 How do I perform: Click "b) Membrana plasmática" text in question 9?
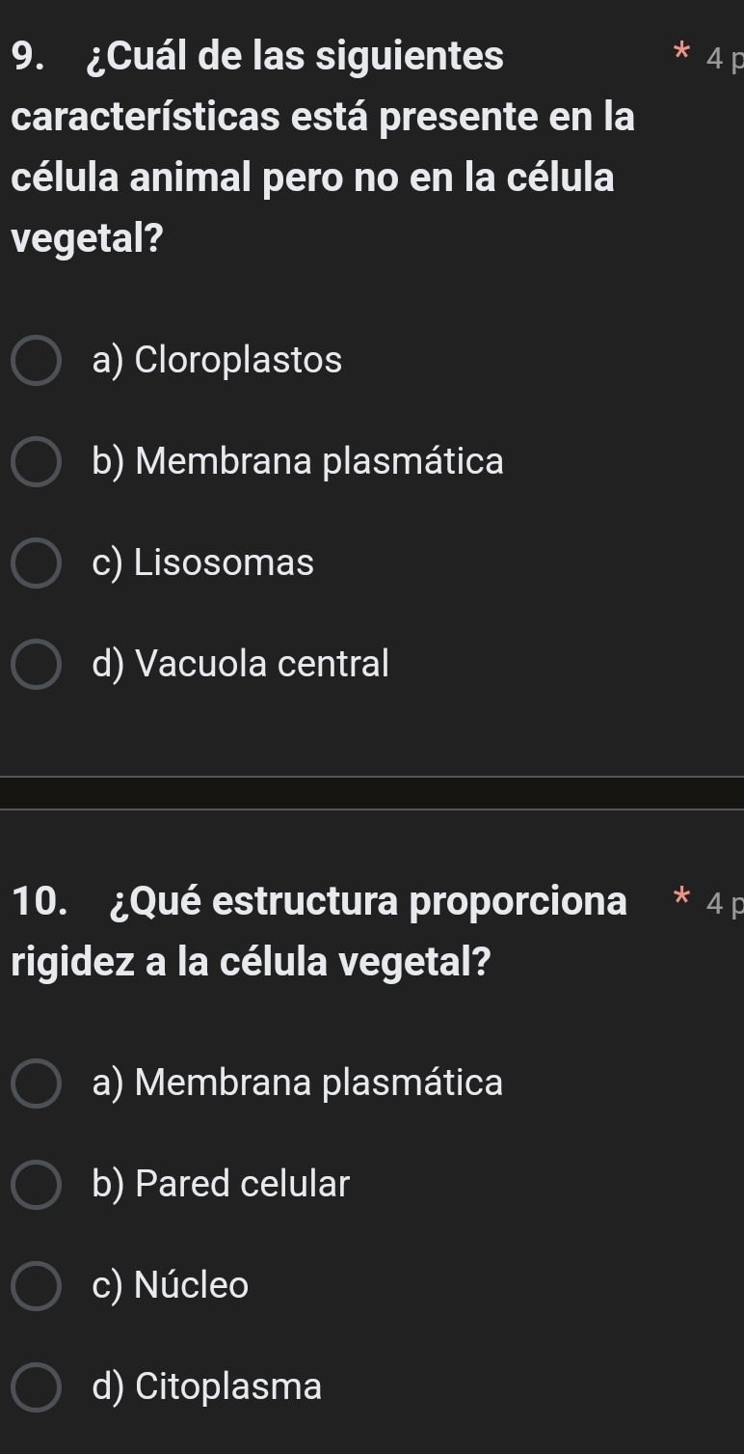pos(298,462)
